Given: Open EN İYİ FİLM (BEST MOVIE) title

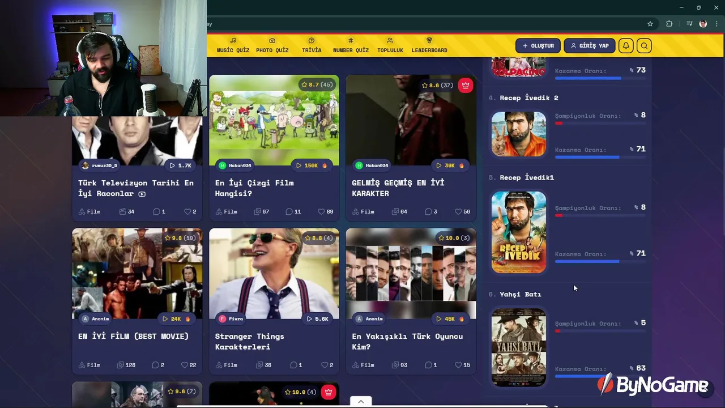Looking at the screenshot, I should [x=133, y=336].
